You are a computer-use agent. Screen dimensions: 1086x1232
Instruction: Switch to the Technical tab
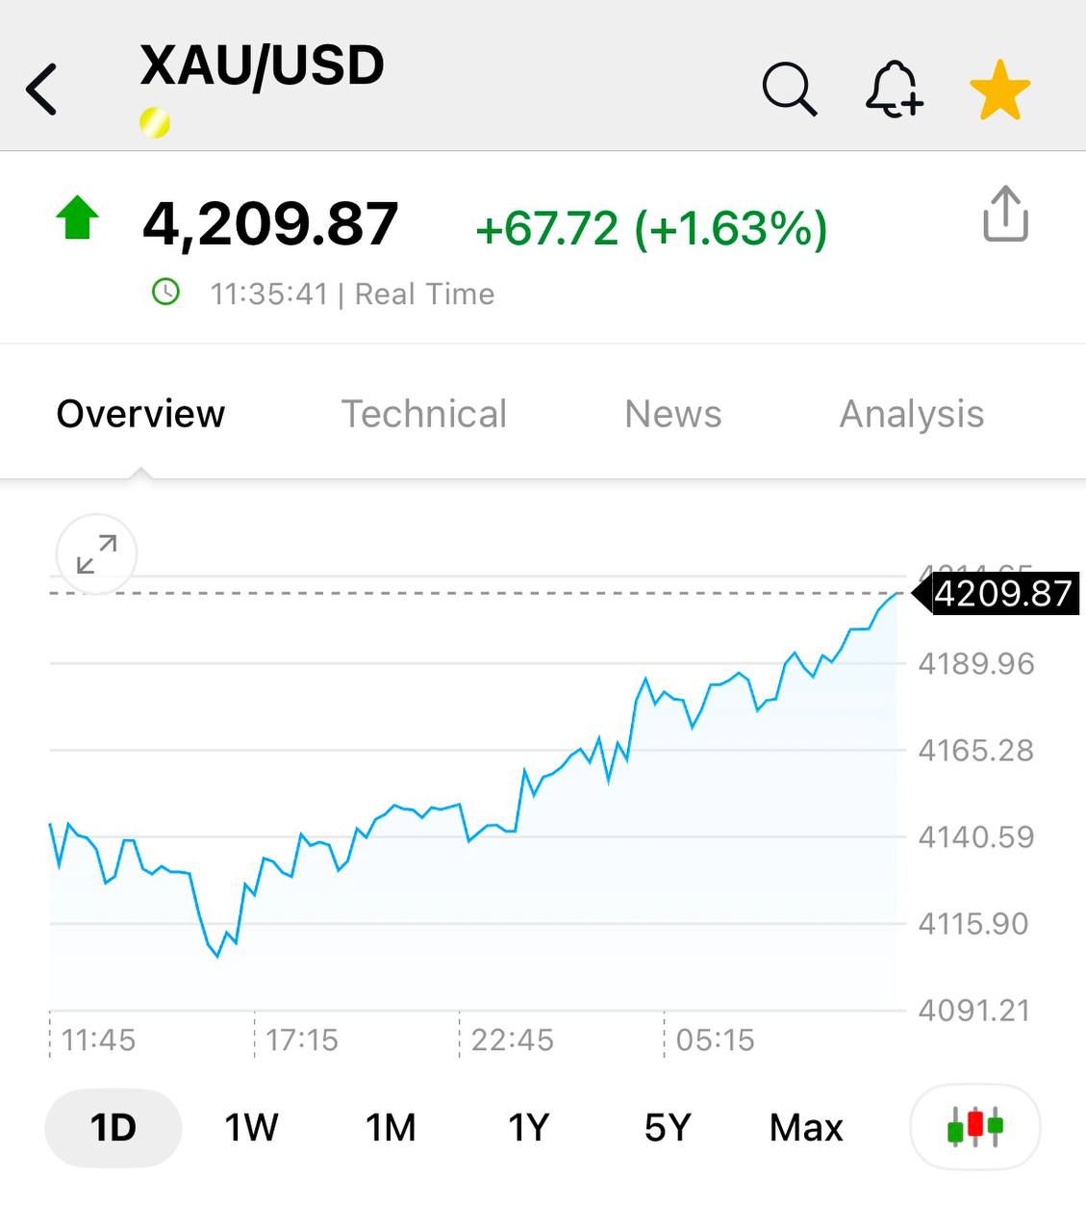pyautogui.click(x=423, y=414)
